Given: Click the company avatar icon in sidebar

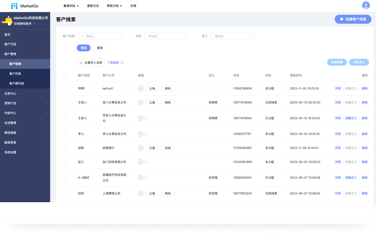Looking at the screenshot, I should point(7,21).
